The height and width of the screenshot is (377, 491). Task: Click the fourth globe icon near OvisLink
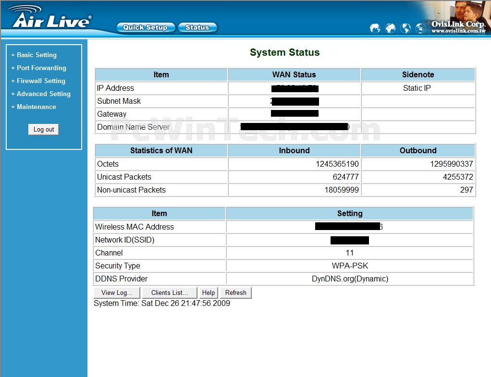click(x=420, y=28)
